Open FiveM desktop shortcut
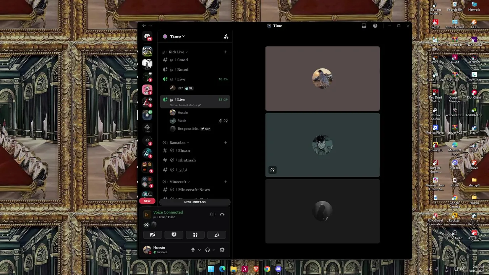Viewport: 489px width, 275px height. [x=455, y=59]
